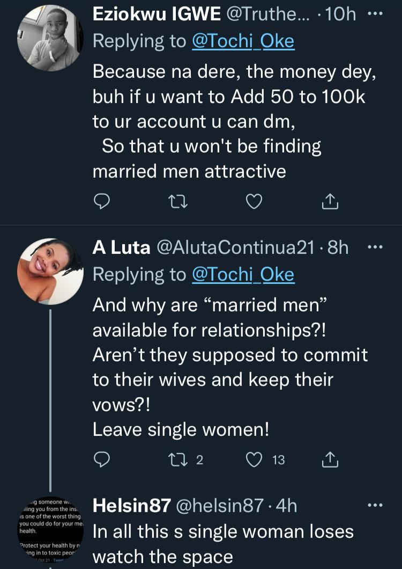Open the Helsin87 display name

(132, 505)
